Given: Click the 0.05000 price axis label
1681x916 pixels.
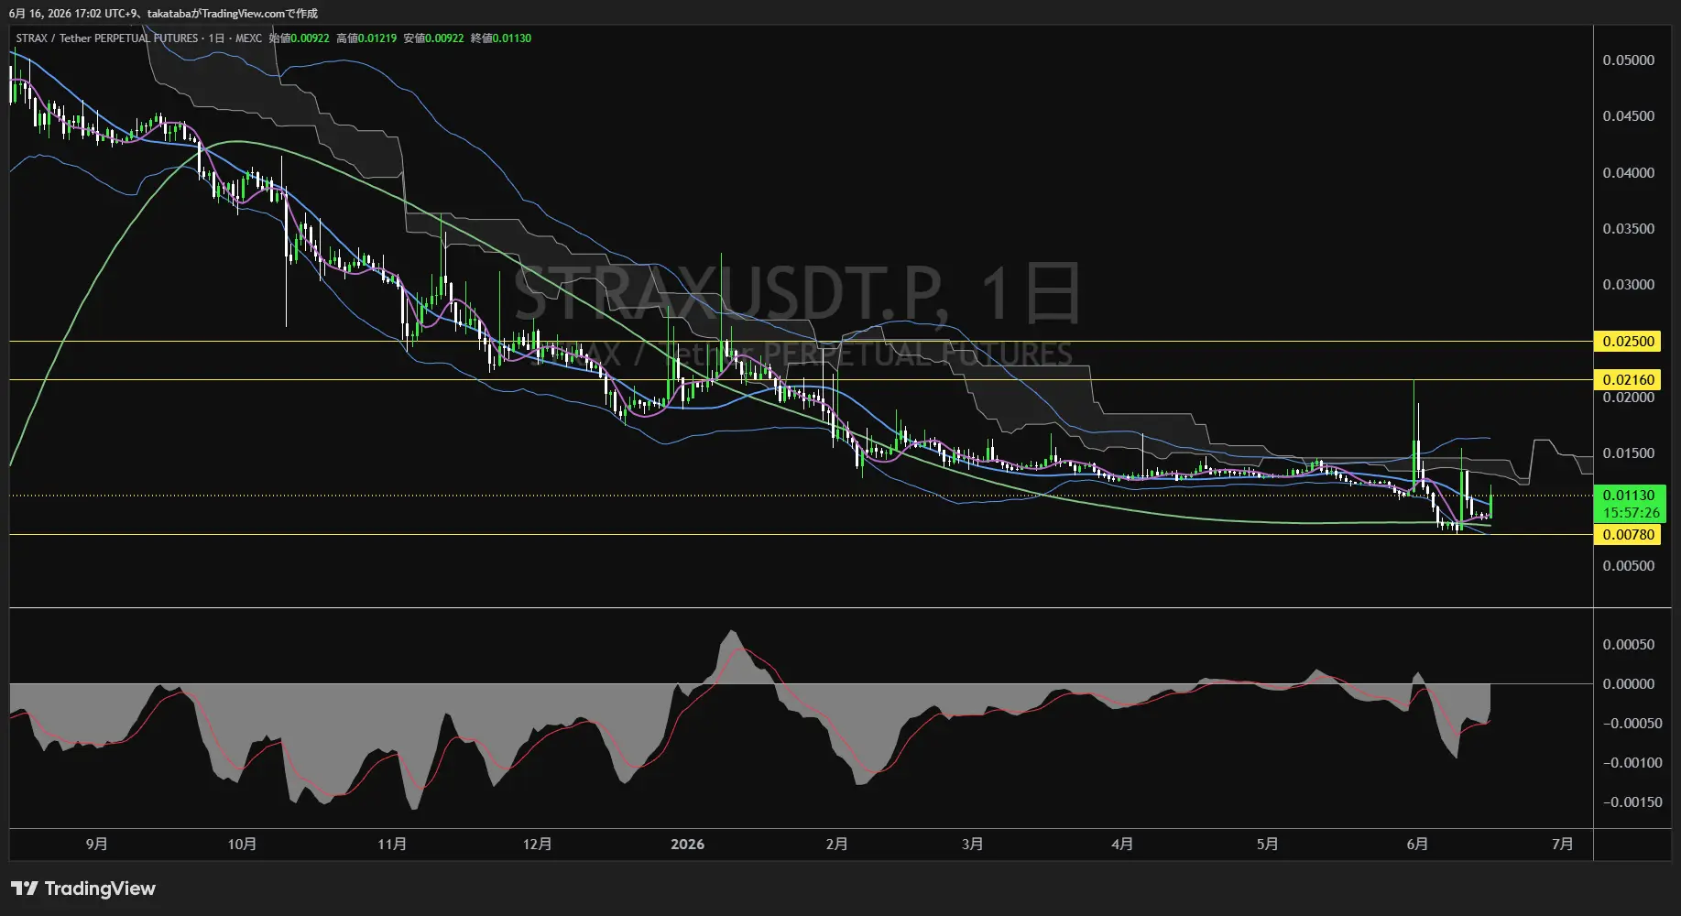Looking at the screenshot, I should pyautogui.click(x=1628, y=60).
